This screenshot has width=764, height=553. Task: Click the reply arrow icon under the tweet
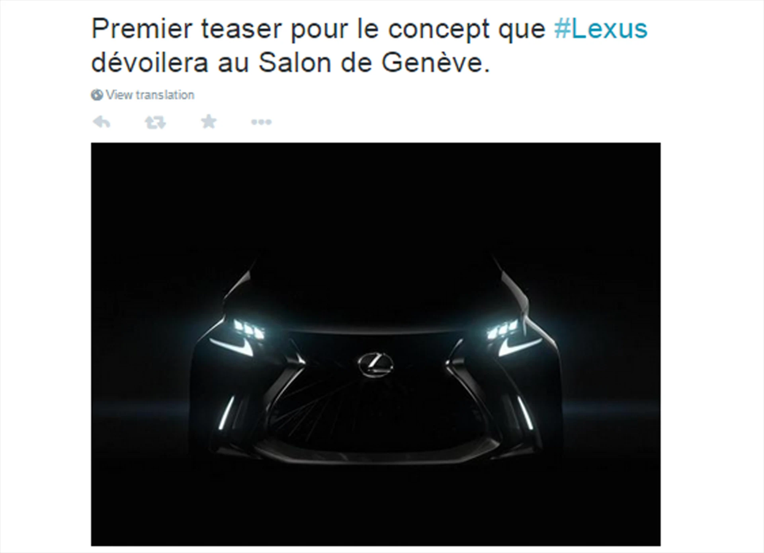pos(102,122)
